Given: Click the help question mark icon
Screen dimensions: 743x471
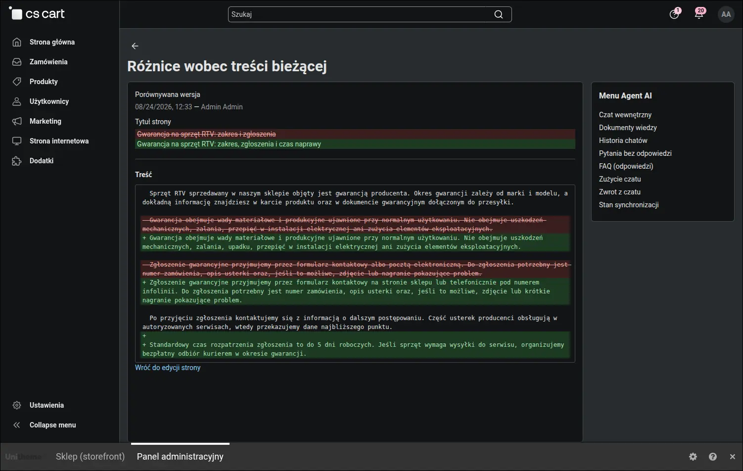Looking at the screenshot, I should click(x=713, y=457).
